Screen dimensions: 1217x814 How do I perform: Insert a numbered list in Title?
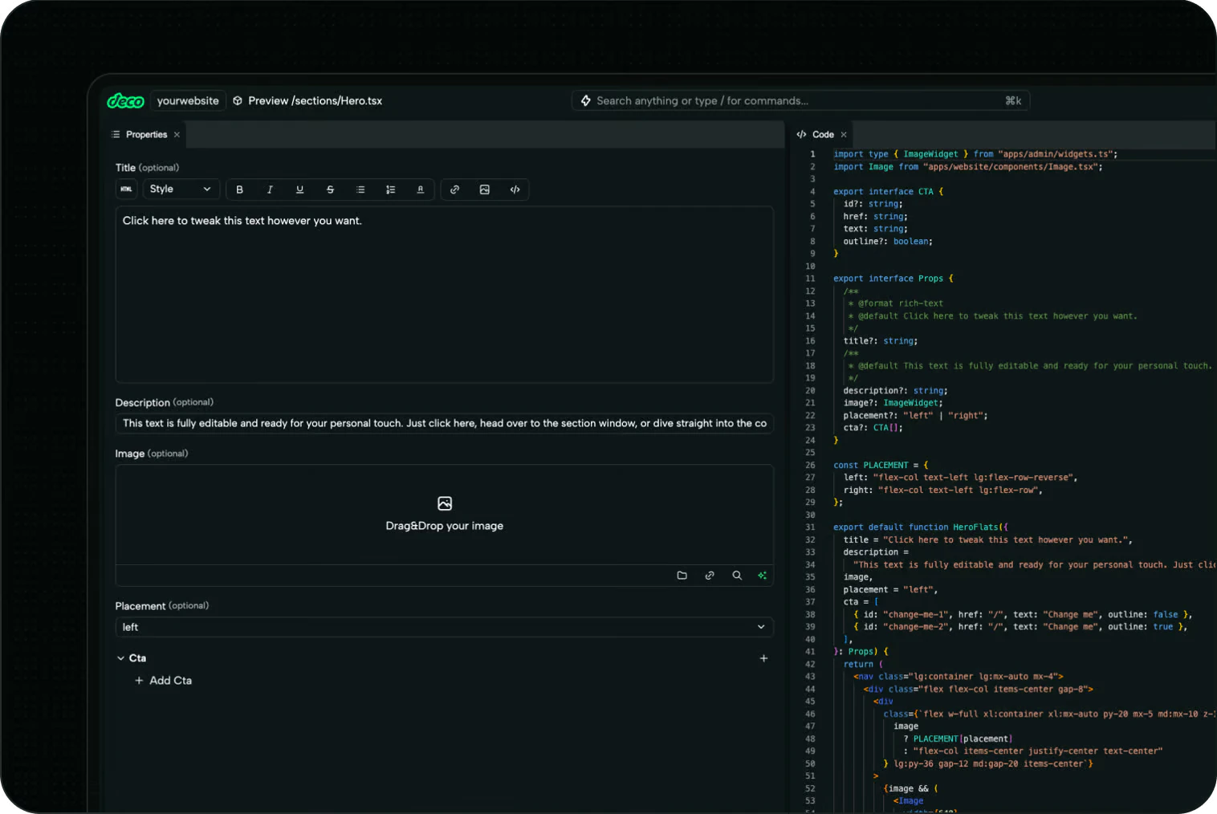tap(390, 189)
